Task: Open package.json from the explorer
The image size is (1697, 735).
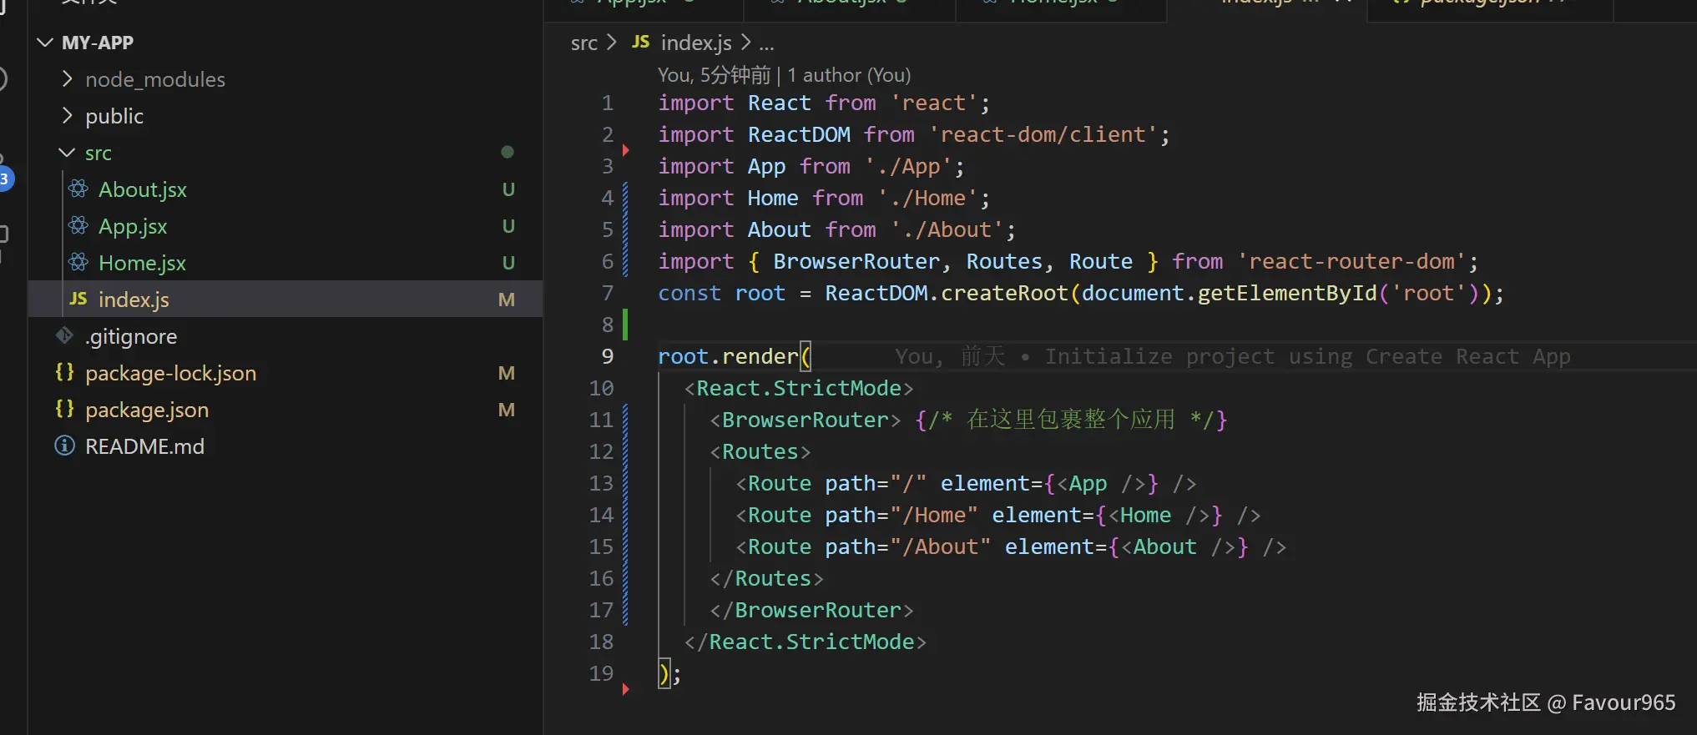Action: pos(147,410)
